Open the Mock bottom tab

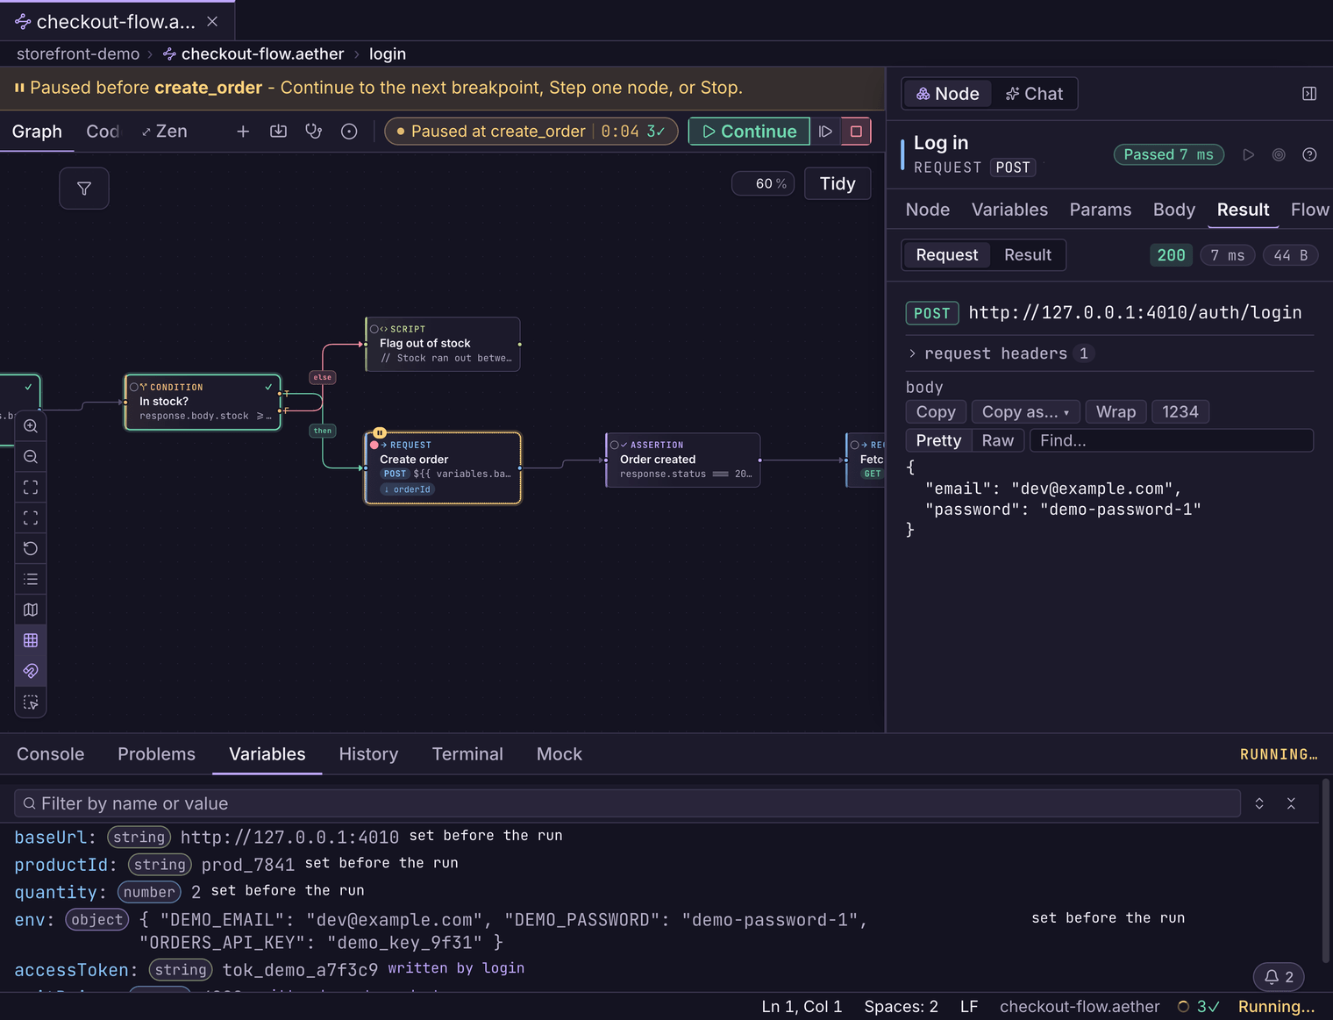(x=559, y=754)
